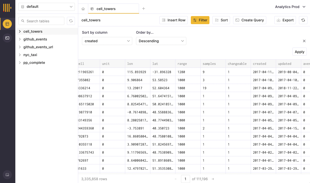Refresh the tables list
The image size is (310, 183).
coord(71,21)
